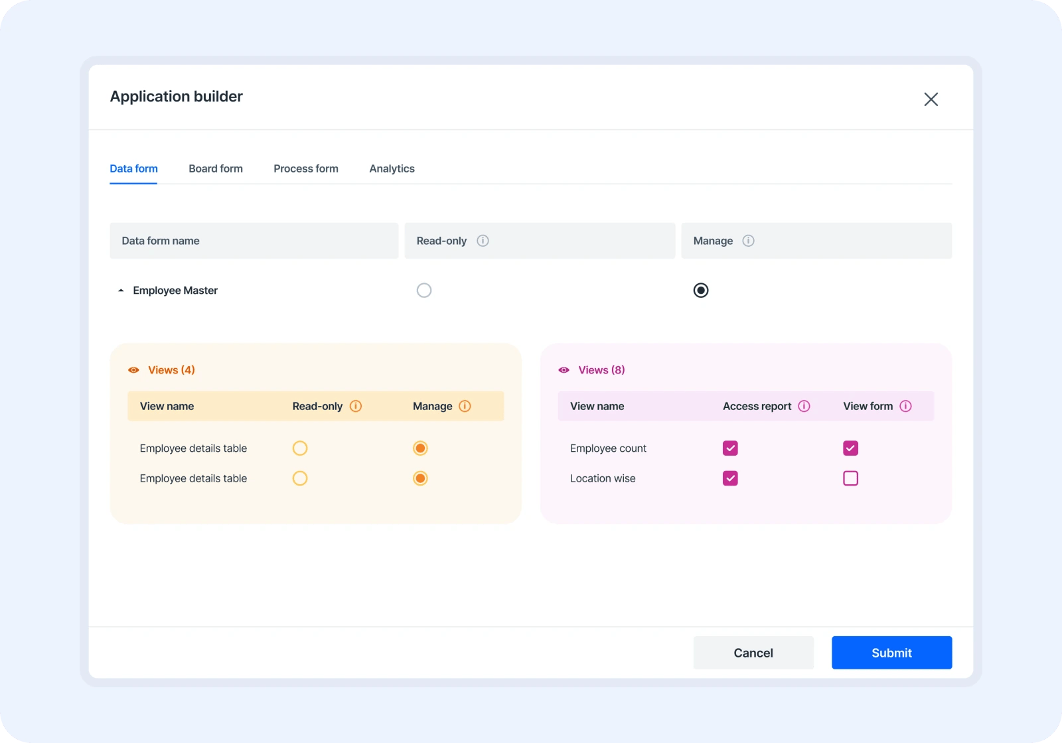This screenshot has height=743, width=1062.
Task: Open the Board form tab
Action: pos(216,169)
